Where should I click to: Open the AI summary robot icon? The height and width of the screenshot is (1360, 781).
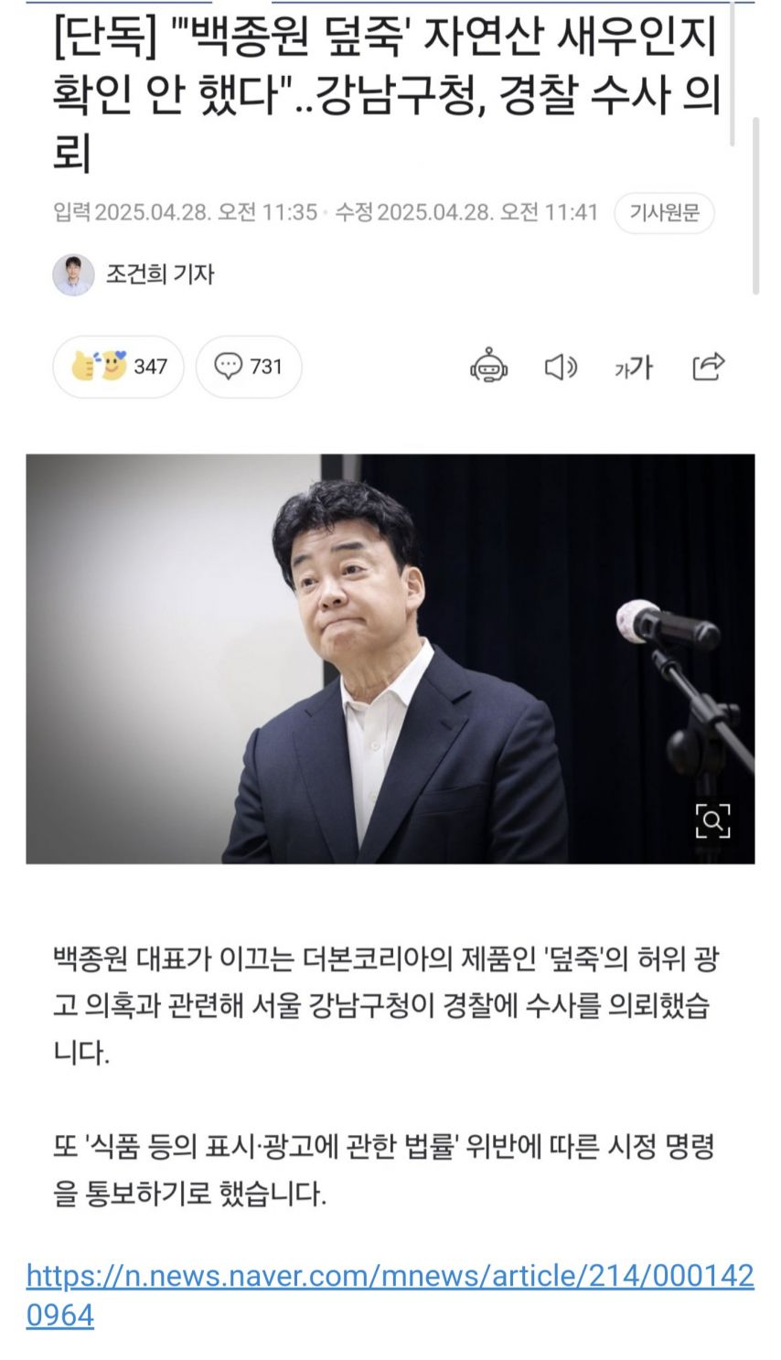(488, 366)
